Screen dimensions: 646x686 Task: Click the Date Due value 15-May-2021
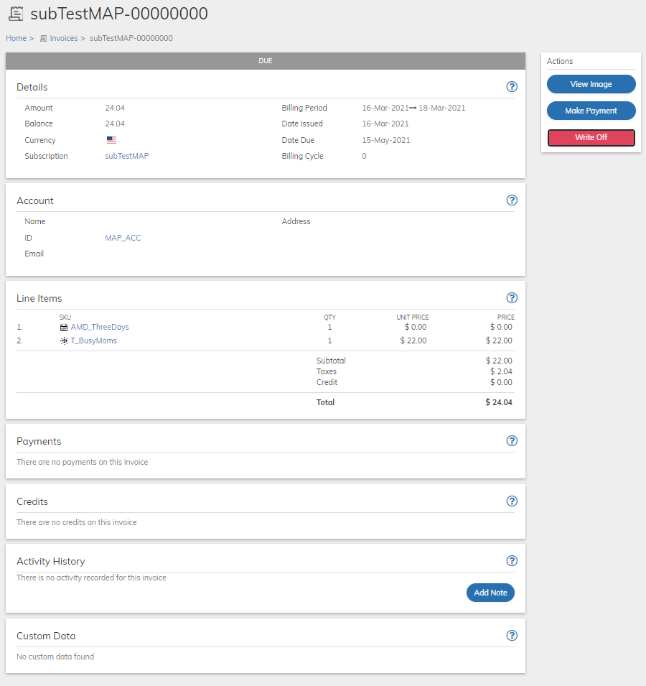(x=386, y=141)
